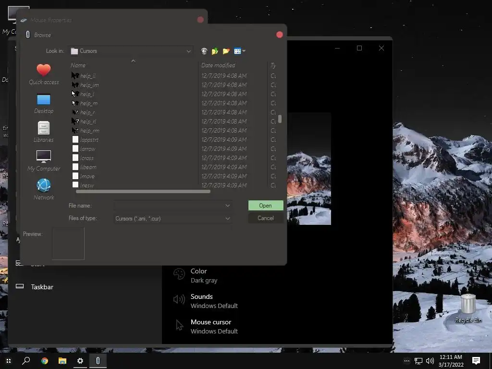Image resolution: width=492 pixels, height=369 pixels.
Task: Go up one folder level in Browse dialog
Action: click(215, 51)
